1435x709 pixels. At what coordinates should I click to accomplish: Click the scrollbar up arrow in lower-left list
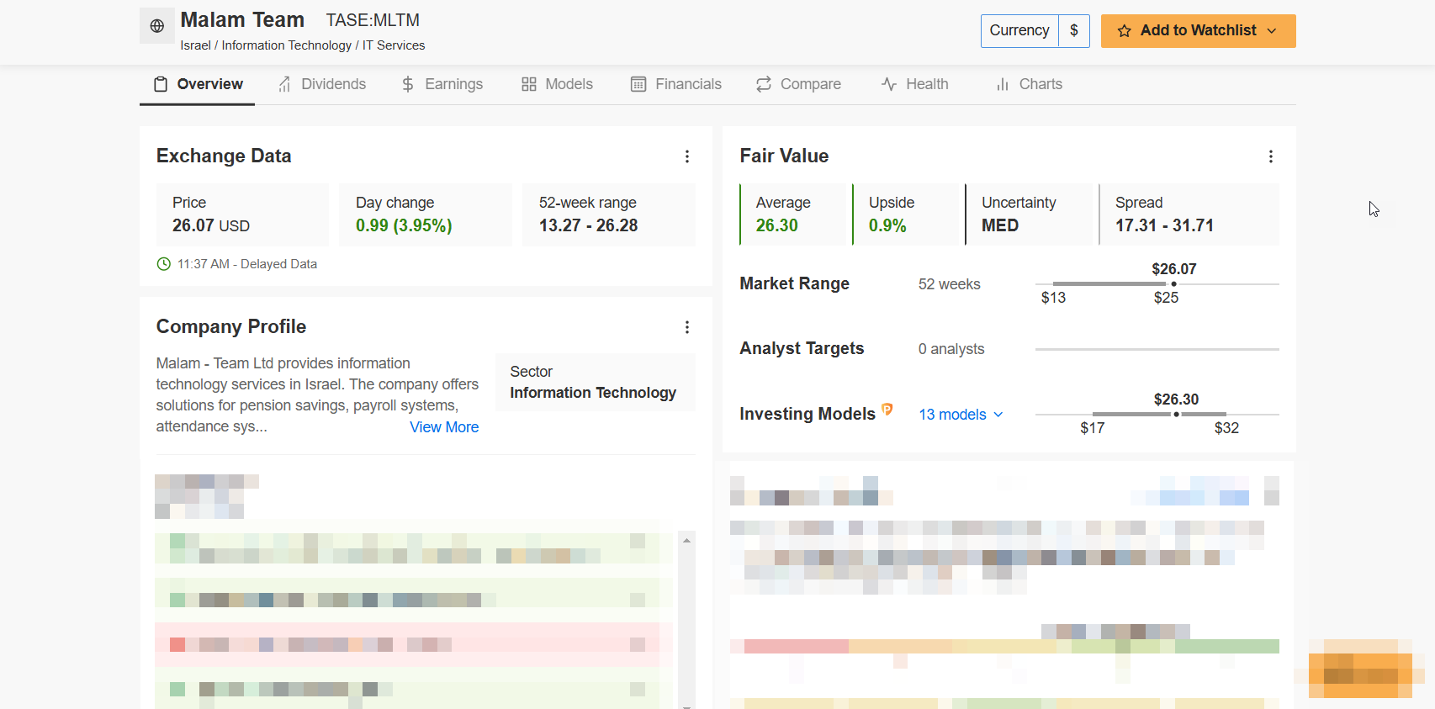click(x=686, y=541)
